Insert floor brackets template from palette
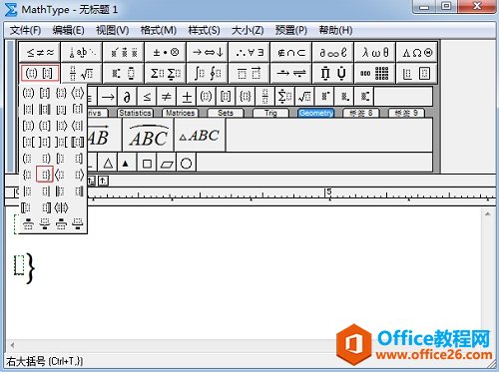The image size is (499, 372). [61, 110]
